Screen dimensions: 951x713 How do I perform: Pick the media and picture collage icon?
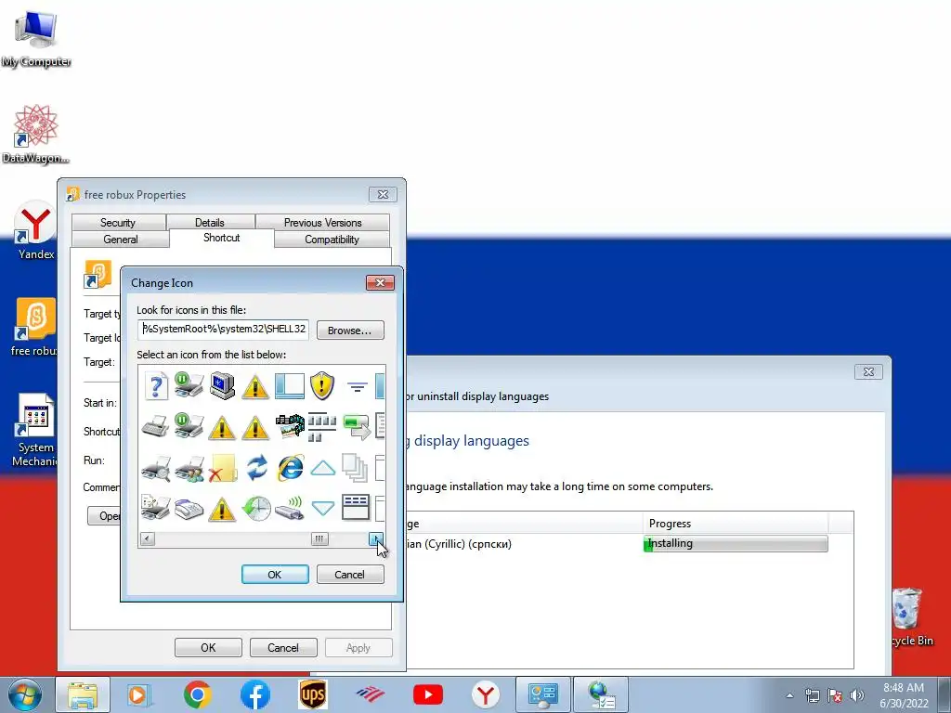point(290,426)
